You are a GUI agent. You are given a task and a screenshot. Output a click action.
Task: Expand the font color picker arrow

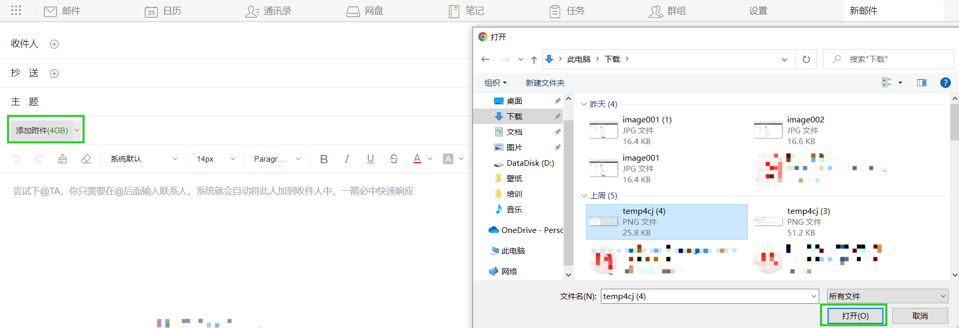tap(430, 159)
